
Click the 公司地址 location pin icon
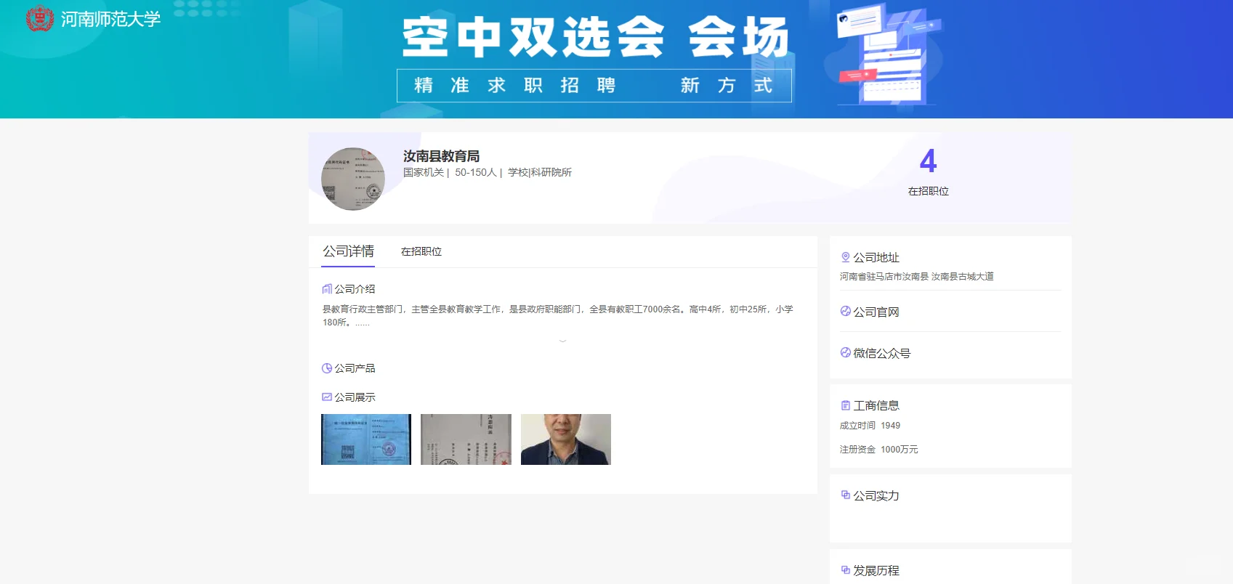pyautogui.click(x=846, y=257)
